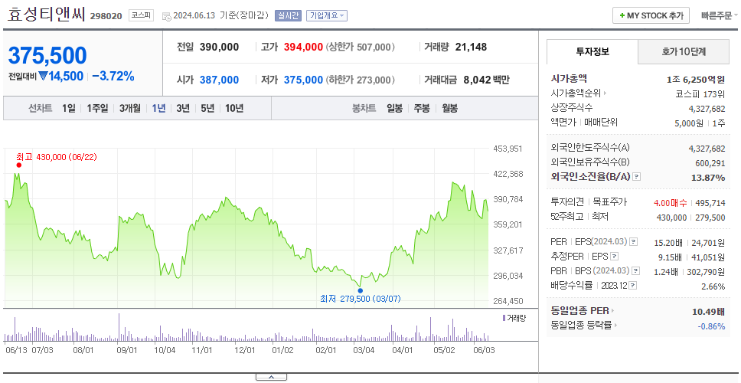Click the -3.72% change rate
The image size is (741, 383).
tap(113, 76)
